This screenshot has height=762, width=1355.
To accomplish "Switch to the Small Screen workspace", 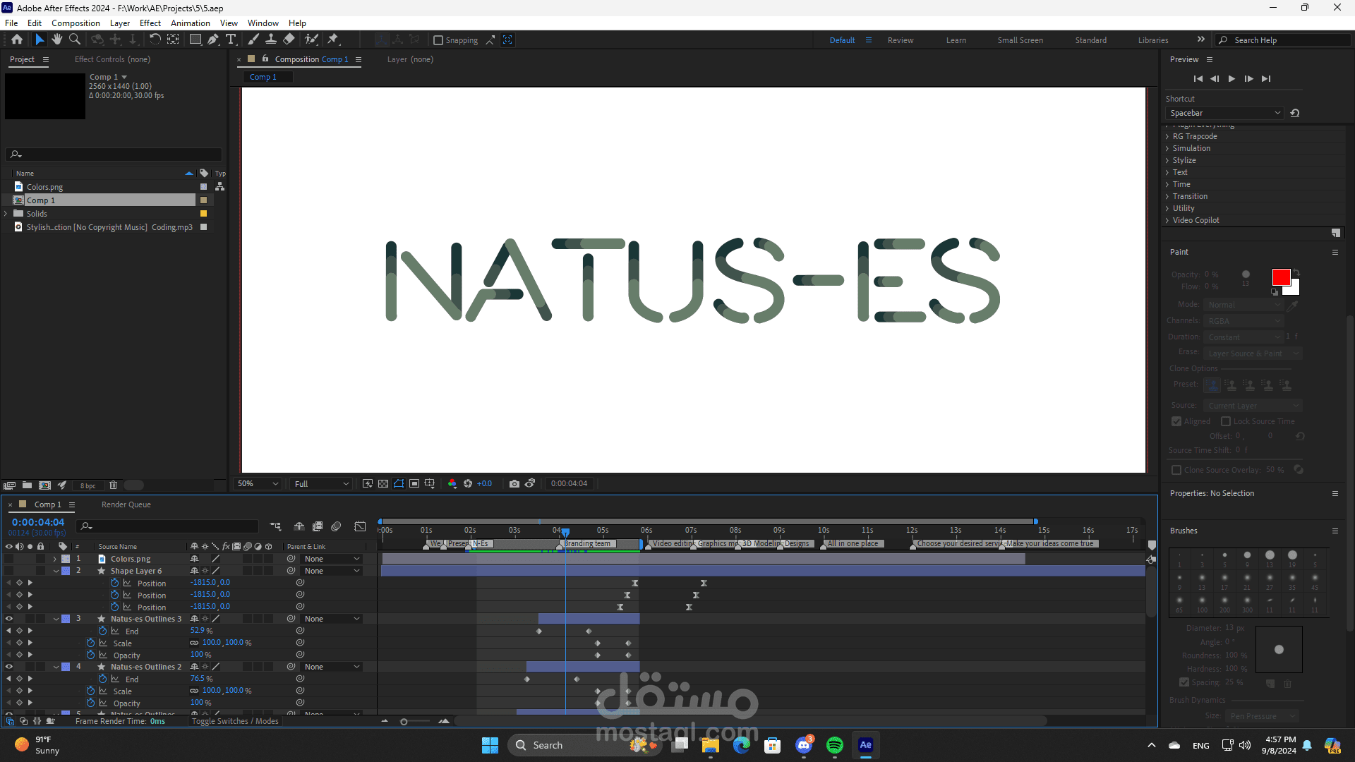I will [x=1020, y=40].
